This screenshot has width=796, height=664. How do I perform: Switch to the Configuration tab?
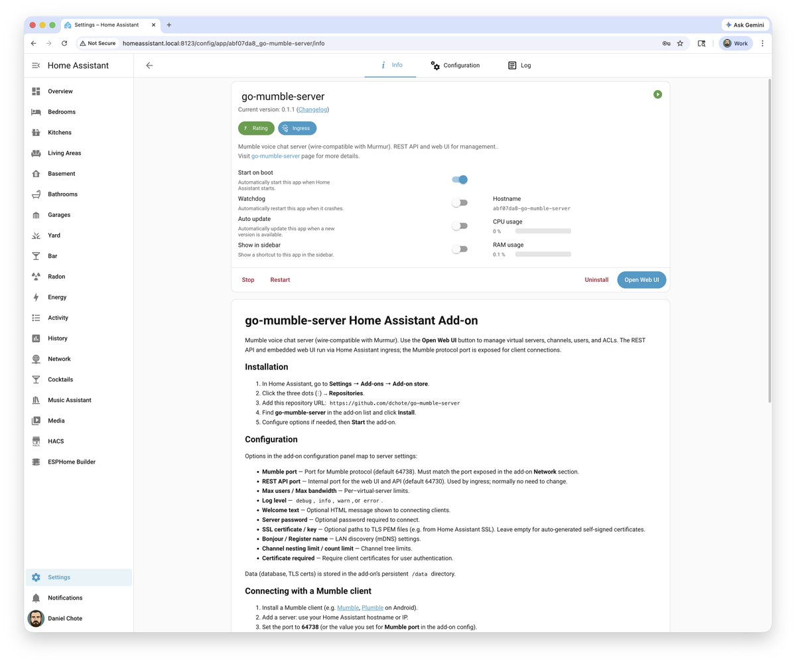[455, 65]
